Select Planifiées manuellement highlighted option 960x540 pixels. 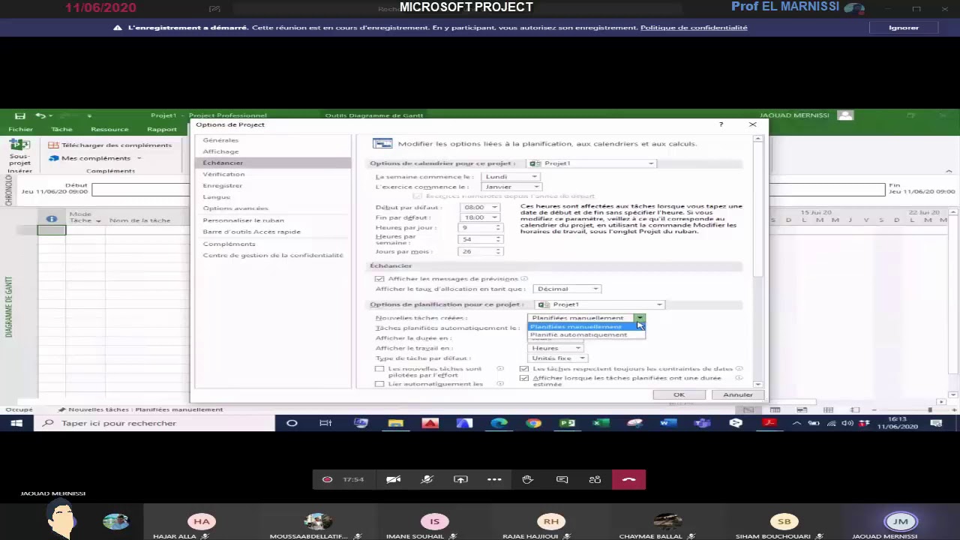point(586,327)
